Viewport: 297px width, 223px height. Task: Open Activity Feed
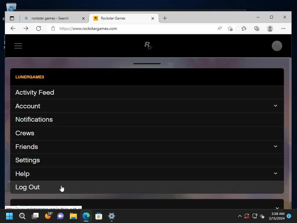147,93
